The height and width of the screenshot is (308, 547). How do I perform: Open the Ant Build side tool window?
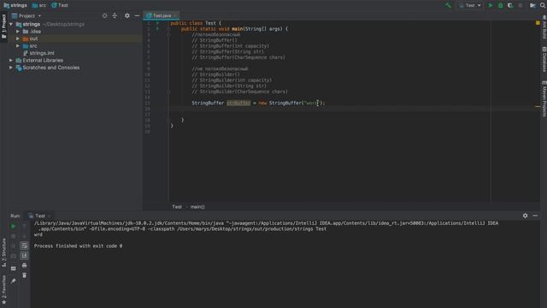[x=544, y=27]
